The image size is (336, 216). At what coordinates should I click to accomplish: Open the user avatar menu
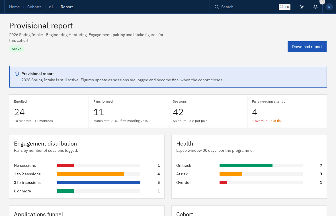(329, 7)
